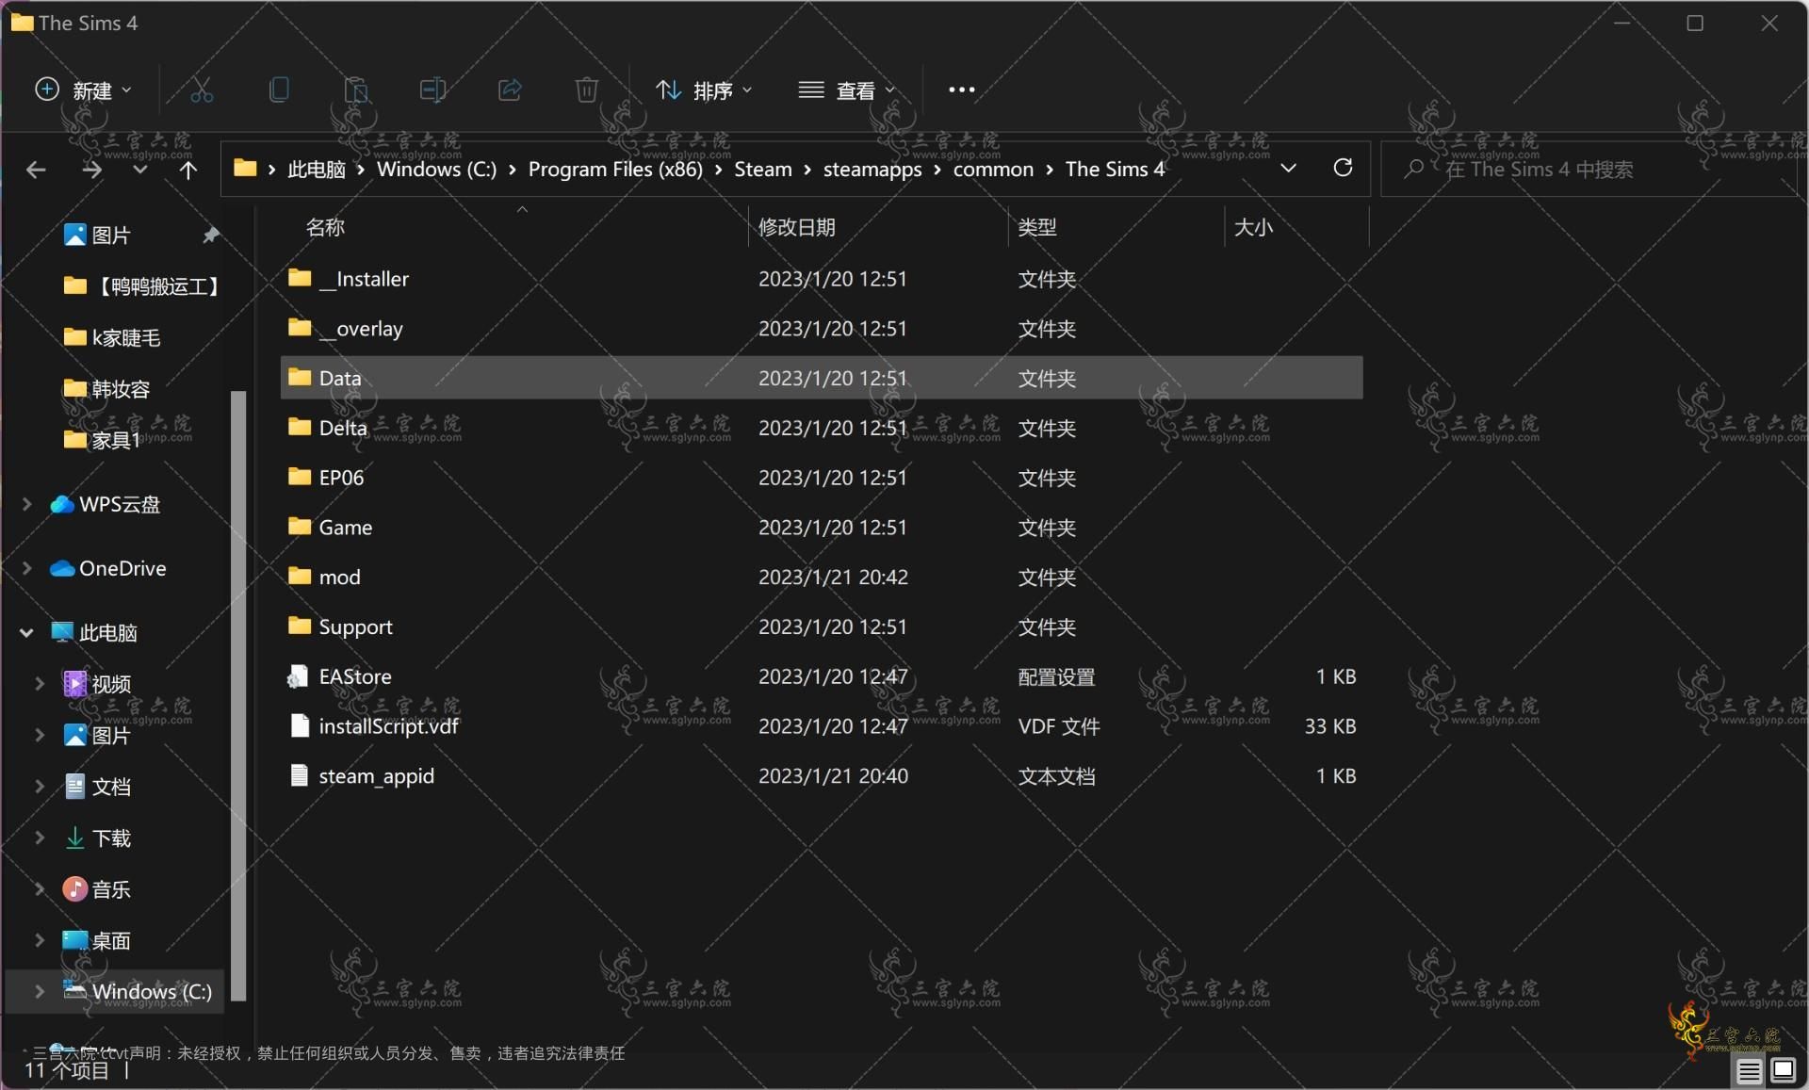The height and width of the screenshot is (1090, 1809).
Task: Click the pin icon next to 图片
Action: 211,235
